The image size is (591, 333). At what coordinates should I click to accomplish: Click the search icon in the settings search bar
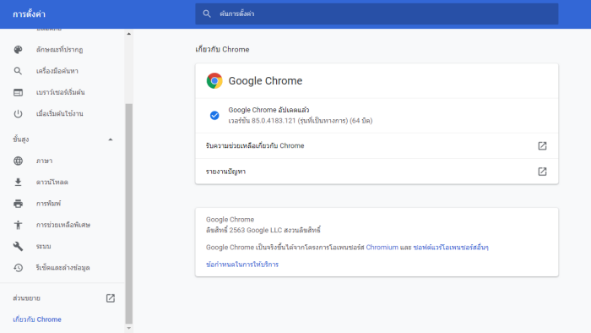[x=207, y=14]
